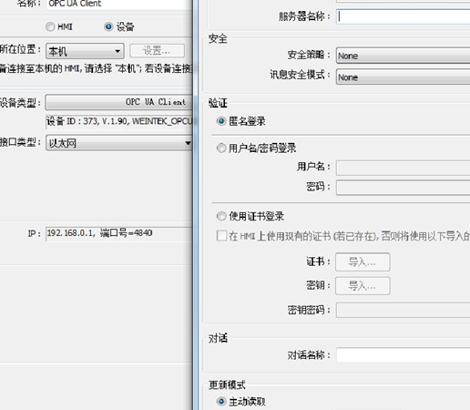Click the 对话名称 input field
Screen dimensions: 470x410
403,355
